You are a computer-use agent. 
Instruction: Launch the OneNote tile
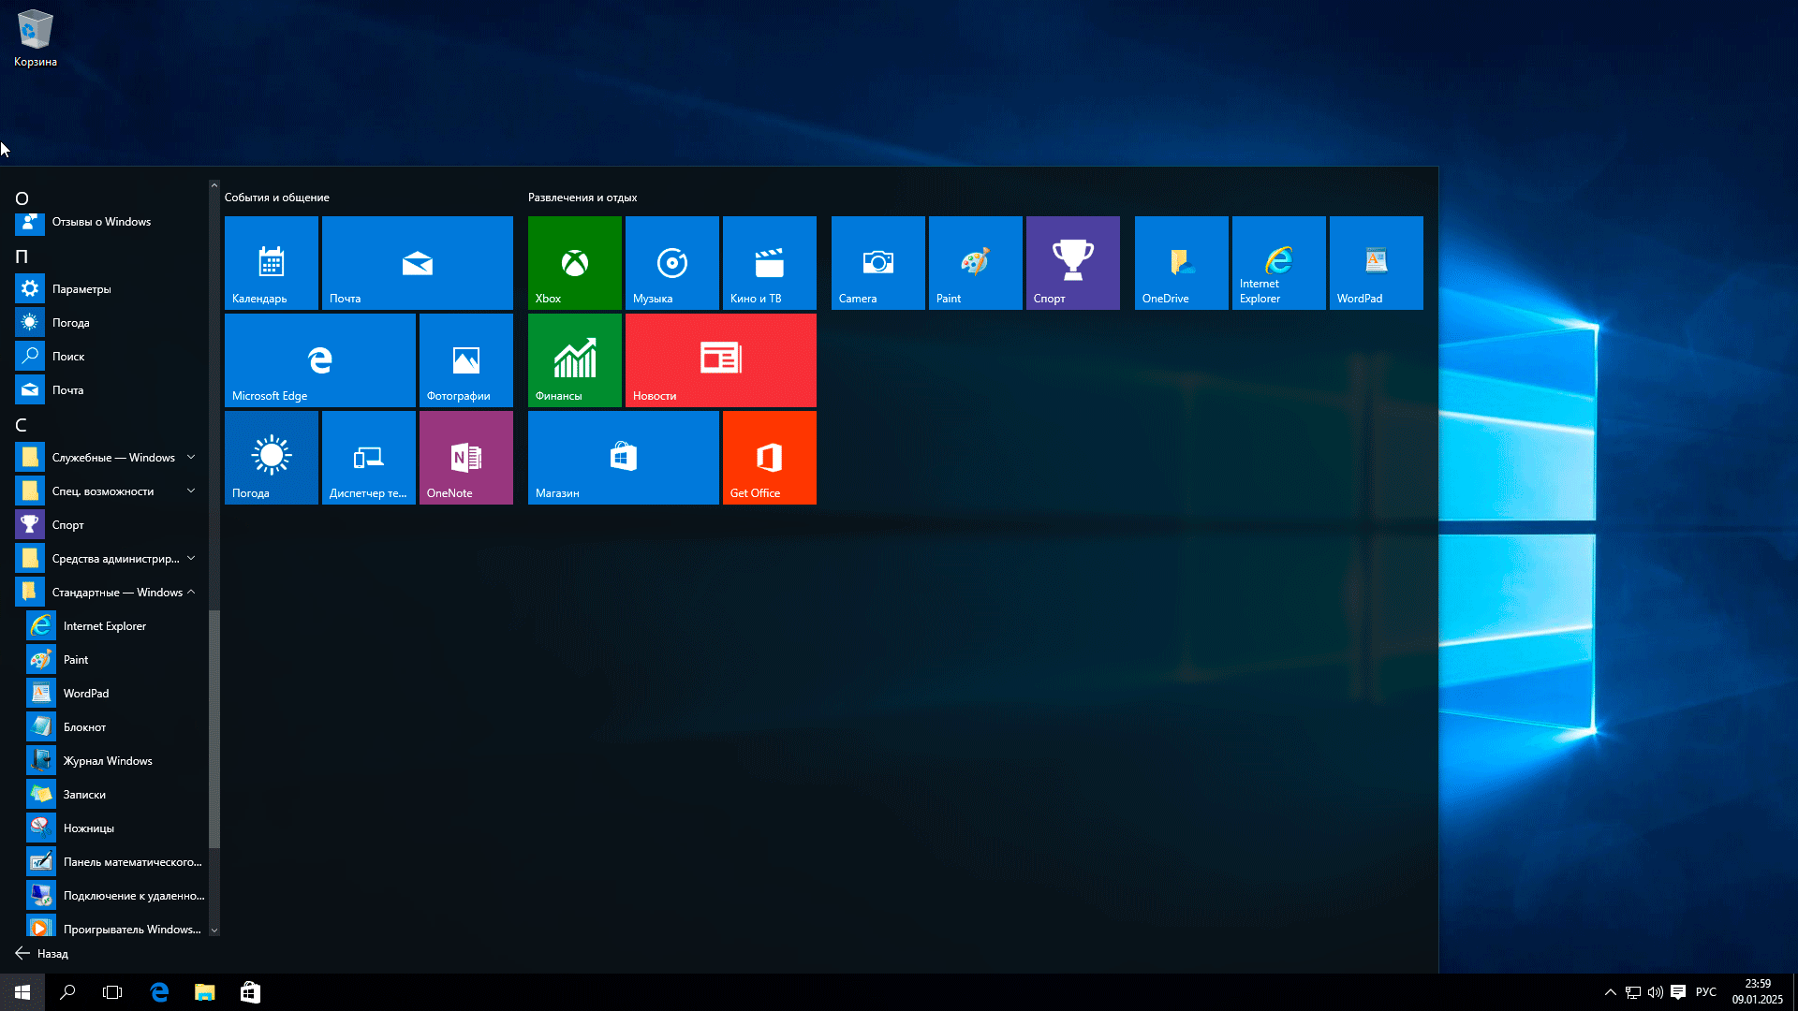click(x=466, y=458)
